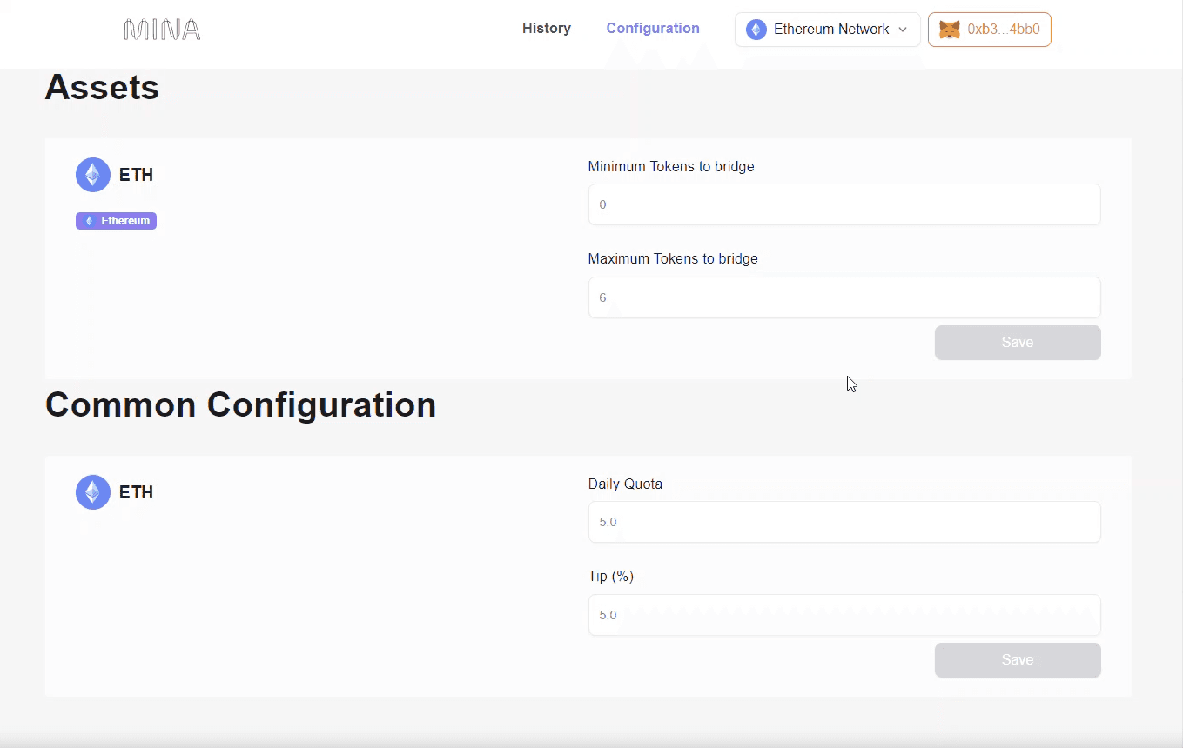1183x748 pixels.
Task: Click the MINA logo
Action: coord(162,30)
